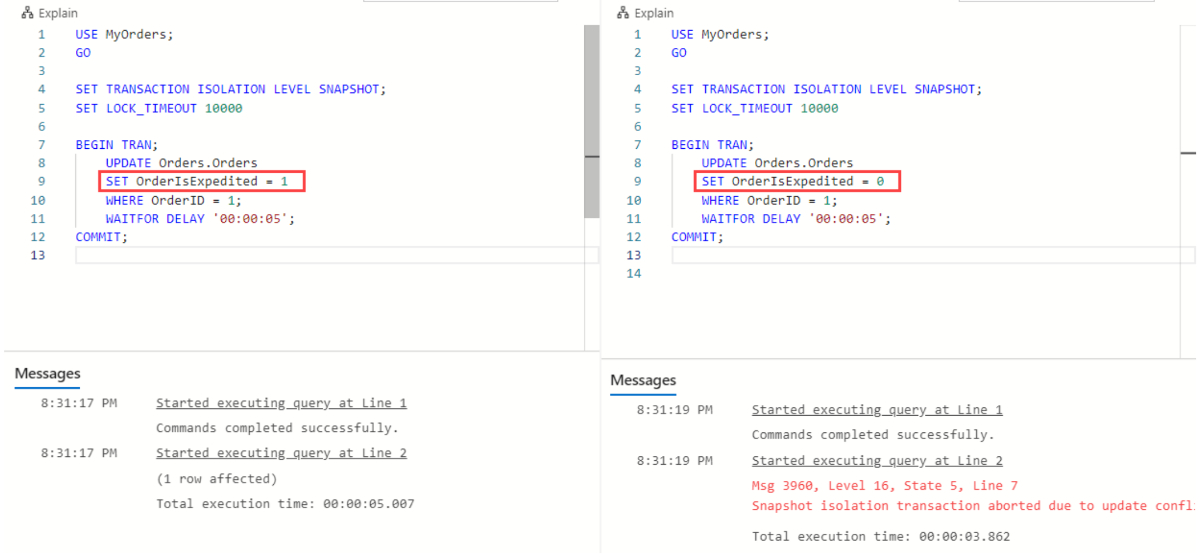The width and height of the screenshot is (1197, 560).
Task: Click 'USE MyOrders;' in the left editor
Action: 124,35
